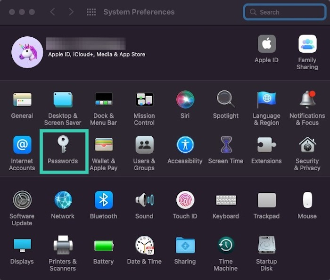Screen dimensions: 330x280
Task: Go back with the left chevron
Action: (x=53, y=12)
